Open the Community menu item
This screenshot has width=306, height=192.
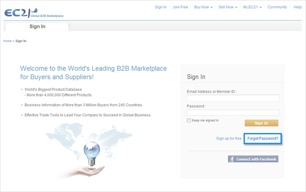277,7
